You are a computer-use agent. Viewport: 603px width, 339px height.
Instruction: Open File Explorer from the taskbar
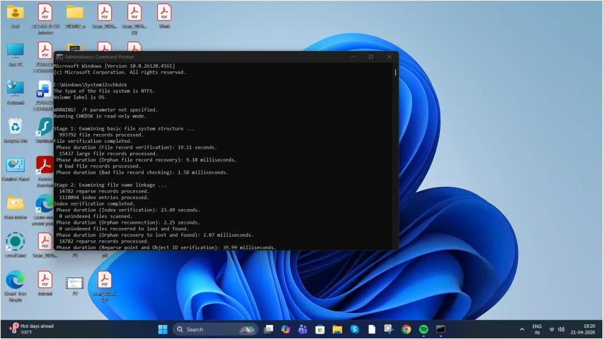tap(337, 329)
